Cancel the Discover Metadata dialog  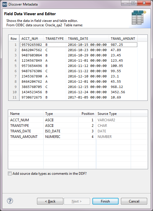[134, 201]
